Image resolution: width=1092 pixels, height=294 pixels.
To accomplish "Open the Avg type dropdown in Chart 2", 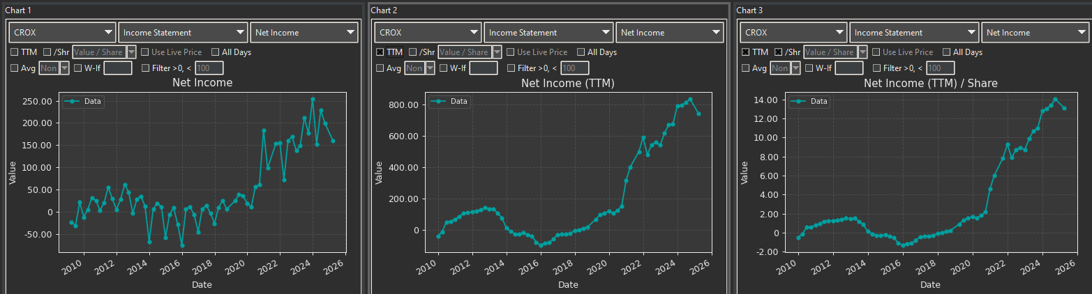I will click(420, 68).
